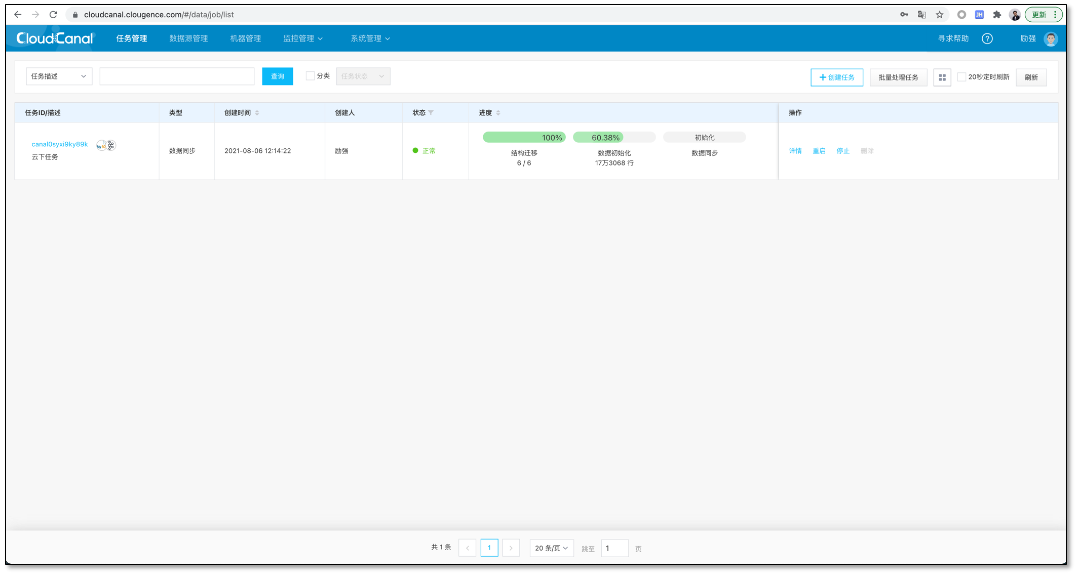
Task: Sort by creation time column arrows
Action: 257,113
